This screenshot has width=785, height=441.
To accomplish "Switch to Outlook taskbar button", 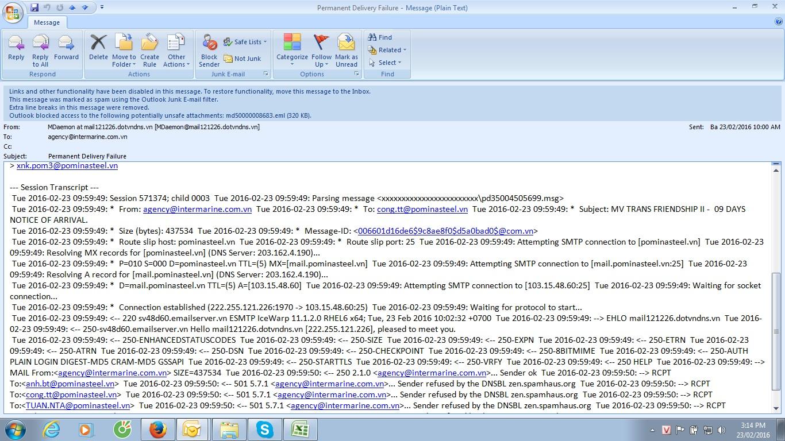I will 193,430.
